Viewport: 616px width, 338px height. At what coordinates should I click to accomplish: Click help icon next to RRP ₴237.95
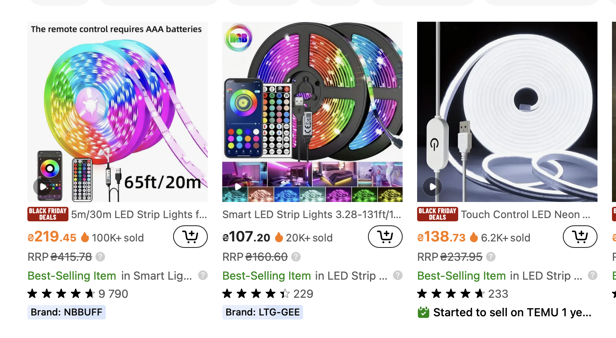tap(490, 257)
